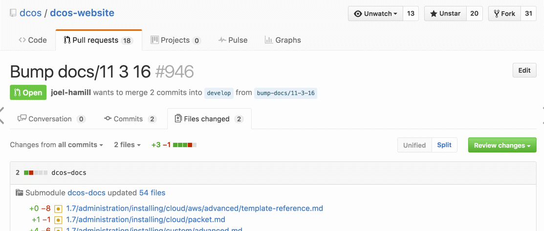The image size is (544, 231).
Task: Click the bump-docs/11-3-16 branch label
Action: coord(285,94)
